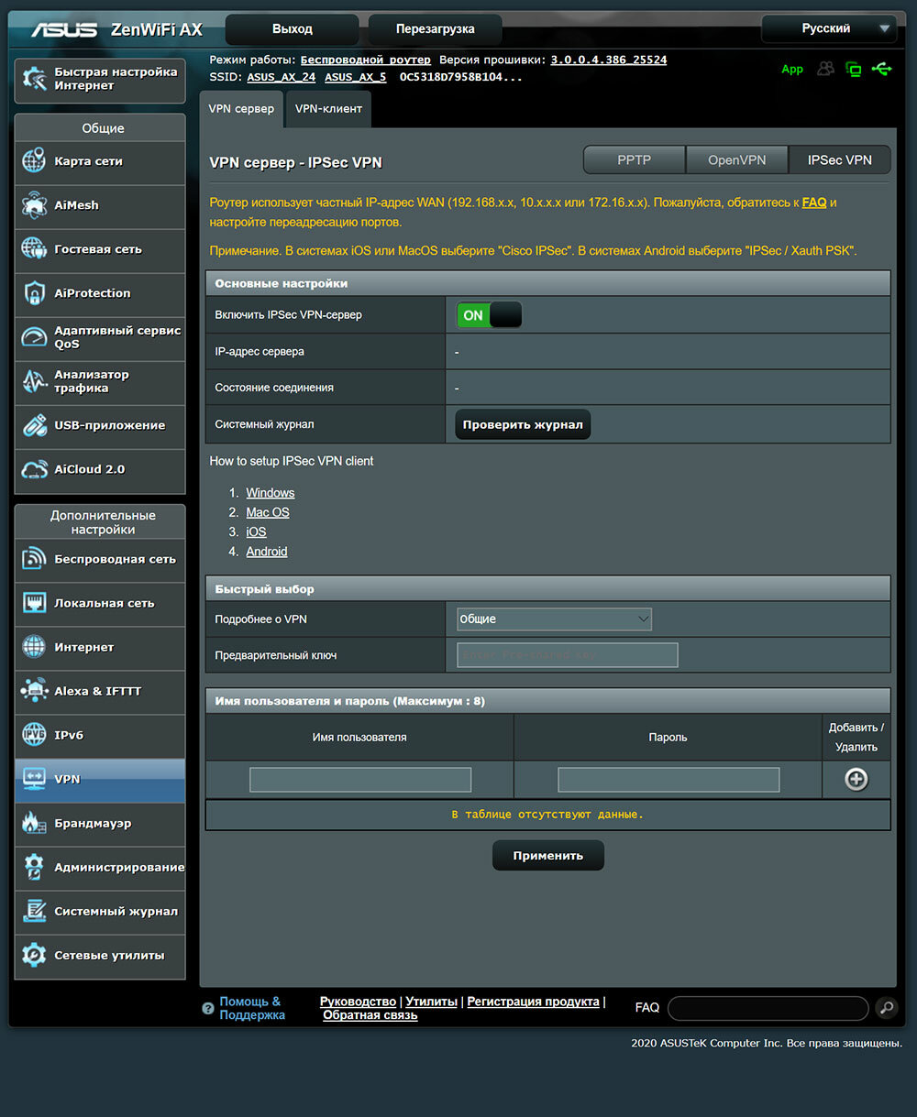
Task: Open the iOS setup guide link
Action: (x=256, y=531)
